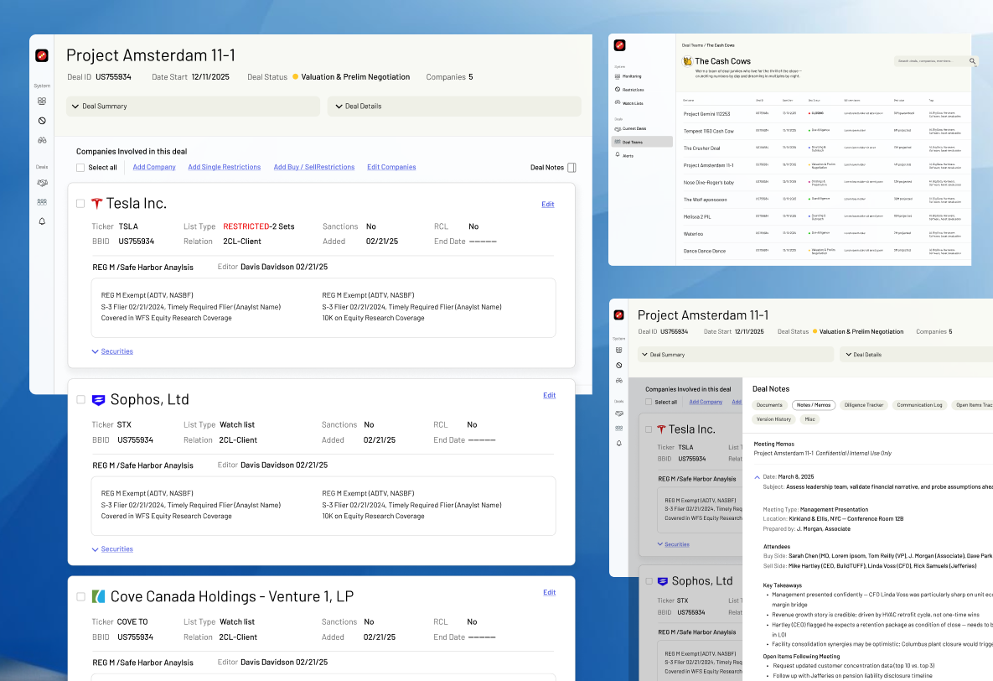This screenshot has width=993, height=681.
Task: Click Edit link on Tesla Inc. card
Action: click(548, 204)
